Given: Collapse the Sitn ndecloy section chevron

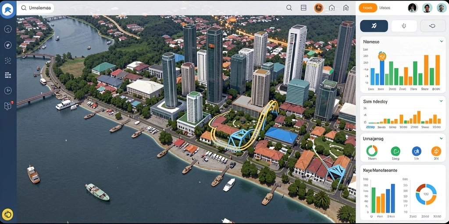Looking at the screenshot, I should tap(441, 101).
